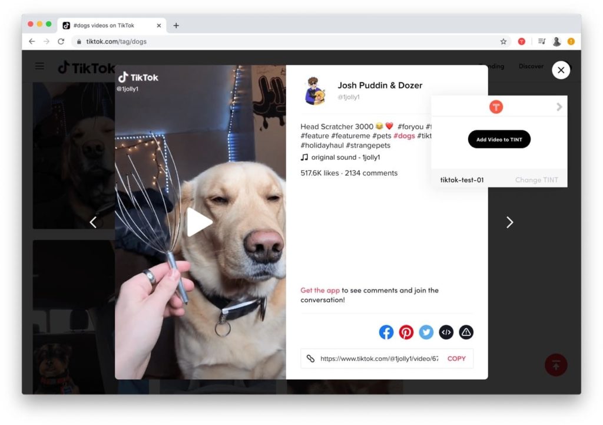The image size is (603, 425).
Task: Open the #feature hashtag
Action: [x=314, y=136]
